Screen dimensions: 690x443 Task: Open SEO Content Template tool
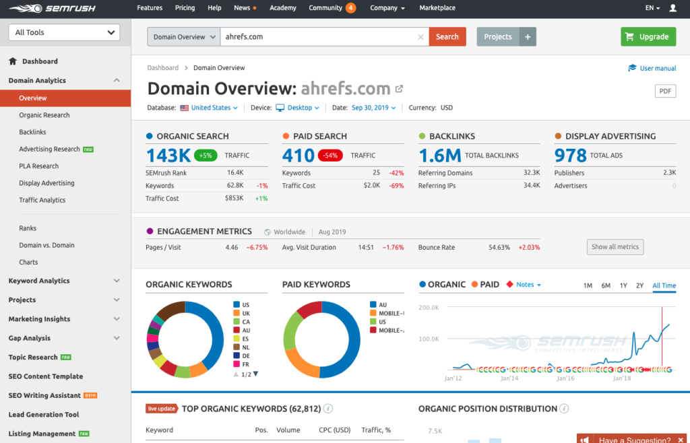[46, 376]
